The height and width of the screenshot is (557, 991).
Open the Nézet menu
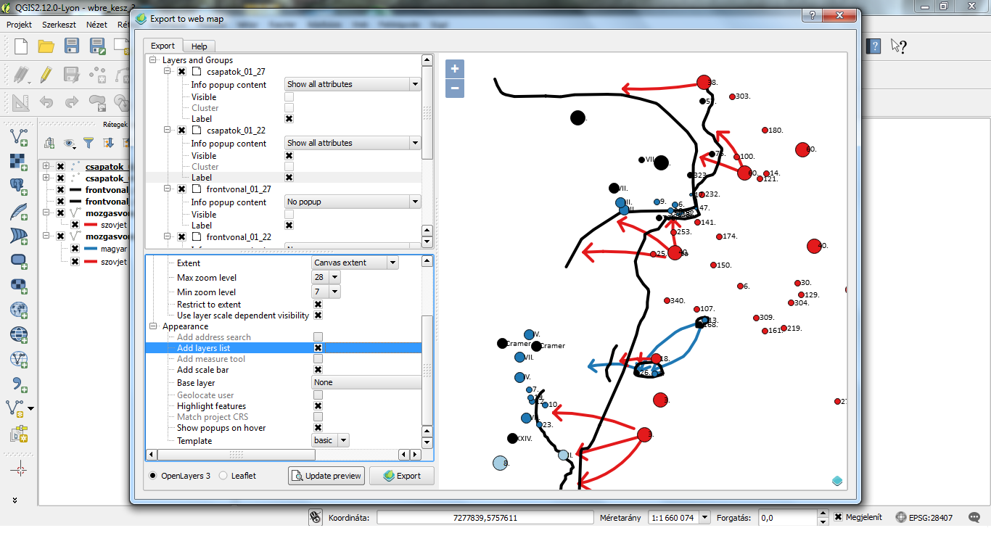tap(96, 24)
